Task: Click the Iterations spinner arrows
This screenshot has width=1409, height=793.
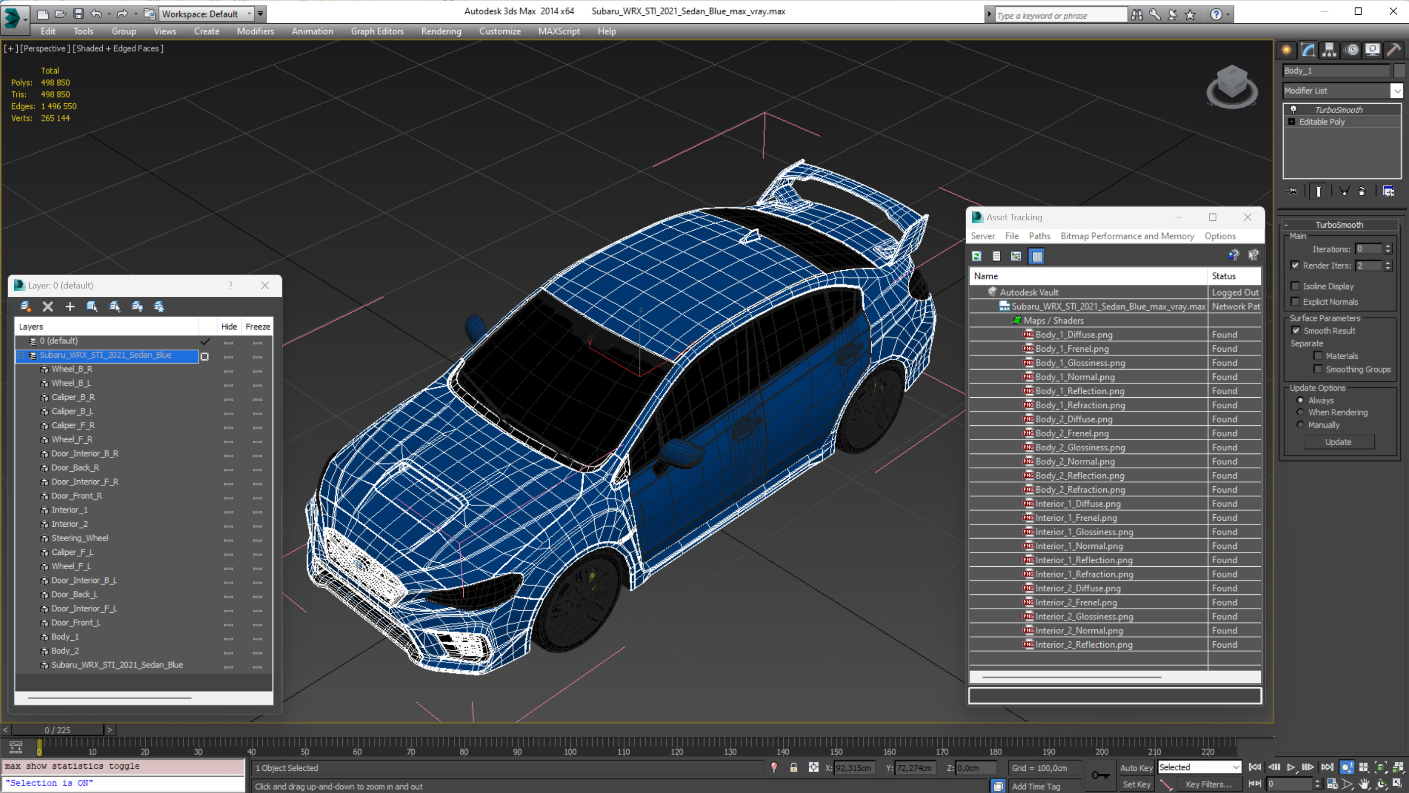Action: point(1388,249)
